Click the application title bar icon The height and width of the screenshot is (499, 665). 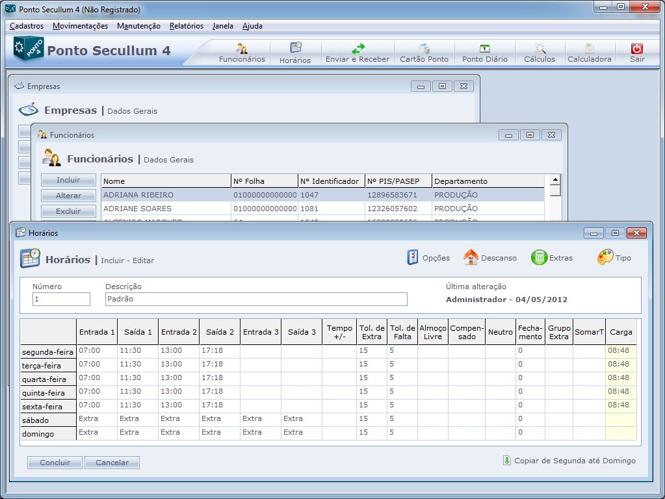10,8
